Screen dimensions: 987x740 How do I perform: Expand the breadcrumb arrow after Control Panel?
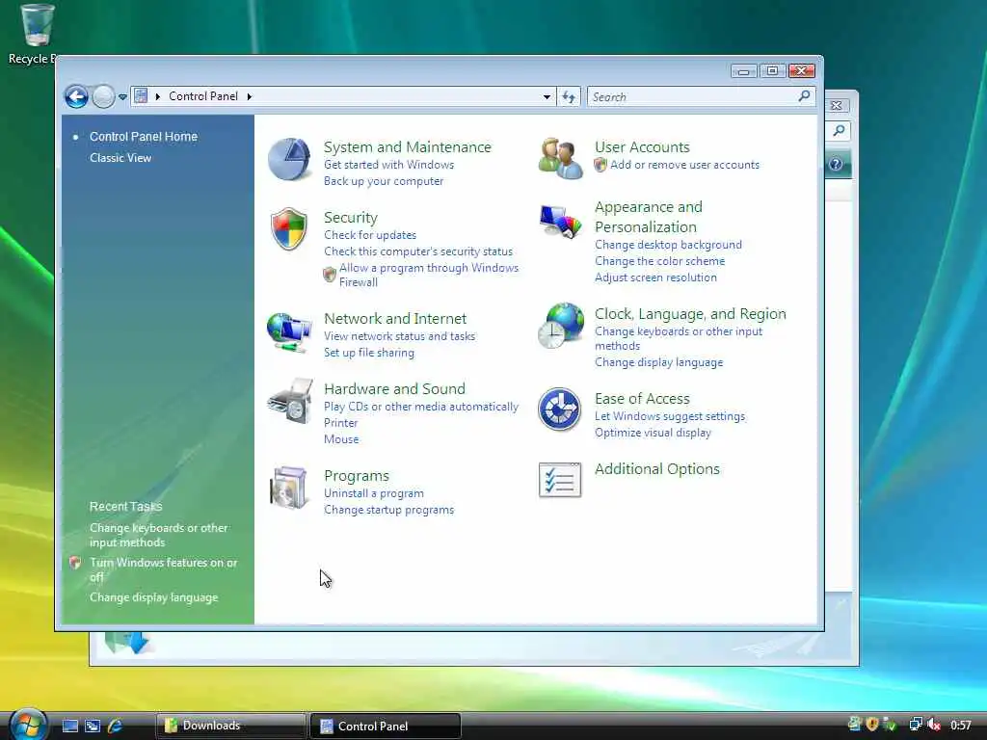point(250,96)
